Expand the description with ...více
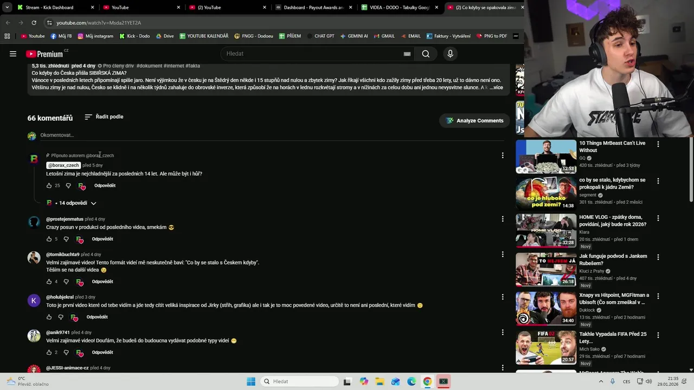The height and width of the screenshot is (390, 694). [x=496, y=87]
